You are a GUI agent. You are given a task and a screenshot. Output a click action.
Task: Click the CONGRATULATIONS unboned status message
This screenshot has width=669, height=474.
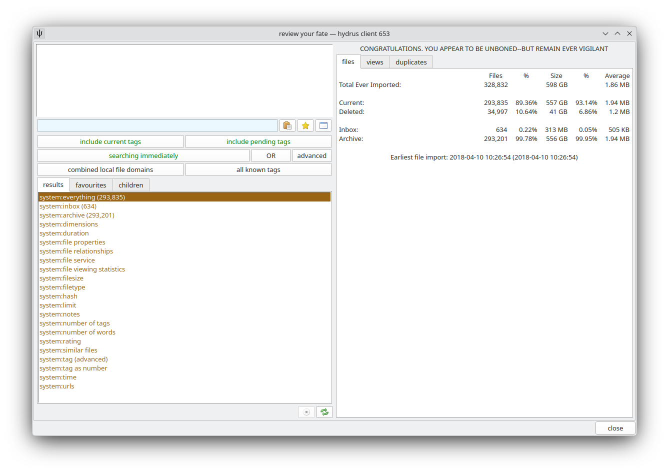484,48
